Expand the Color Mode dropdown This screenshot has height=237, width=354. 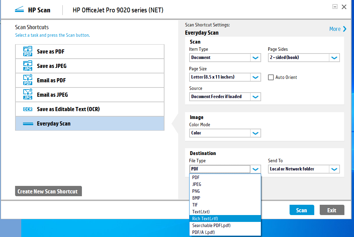click(255, 133)
